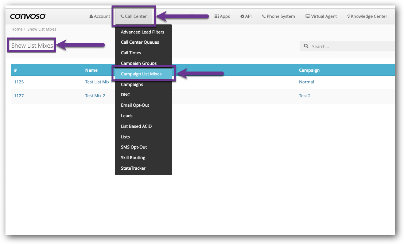Open the Account menu
The height and width of the screenshot is (244, 404).
pos(100,16)
